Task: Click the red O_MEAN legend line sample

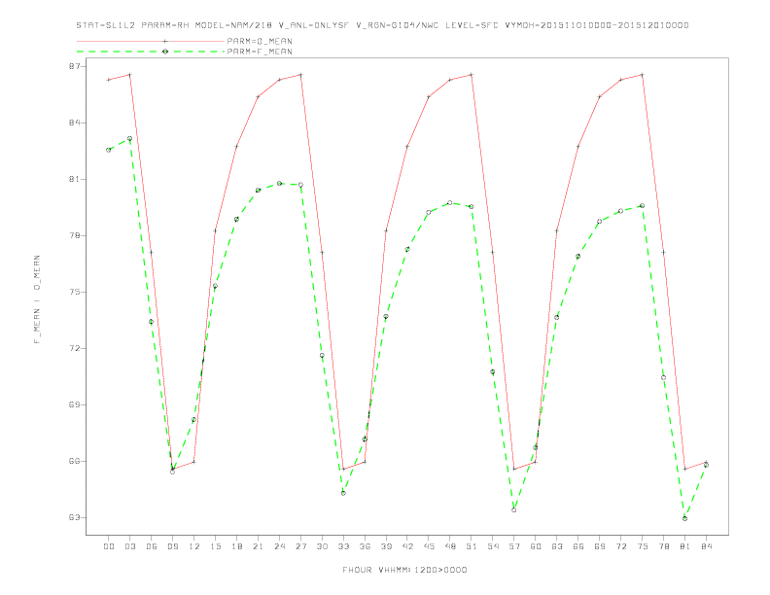Action: 151,41
